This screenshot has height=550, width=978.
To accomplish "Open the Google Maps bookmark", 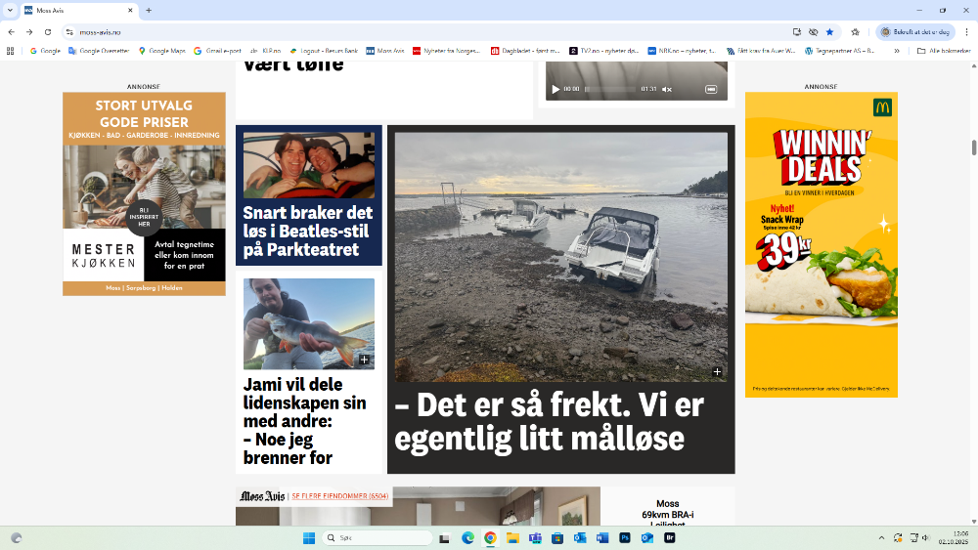I will [x=162, y=50].
